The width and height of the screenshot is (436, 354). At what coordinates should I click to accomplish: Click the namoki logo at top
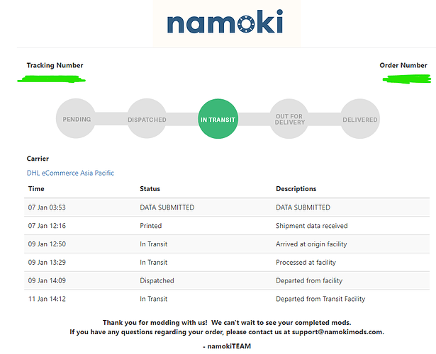225,22
